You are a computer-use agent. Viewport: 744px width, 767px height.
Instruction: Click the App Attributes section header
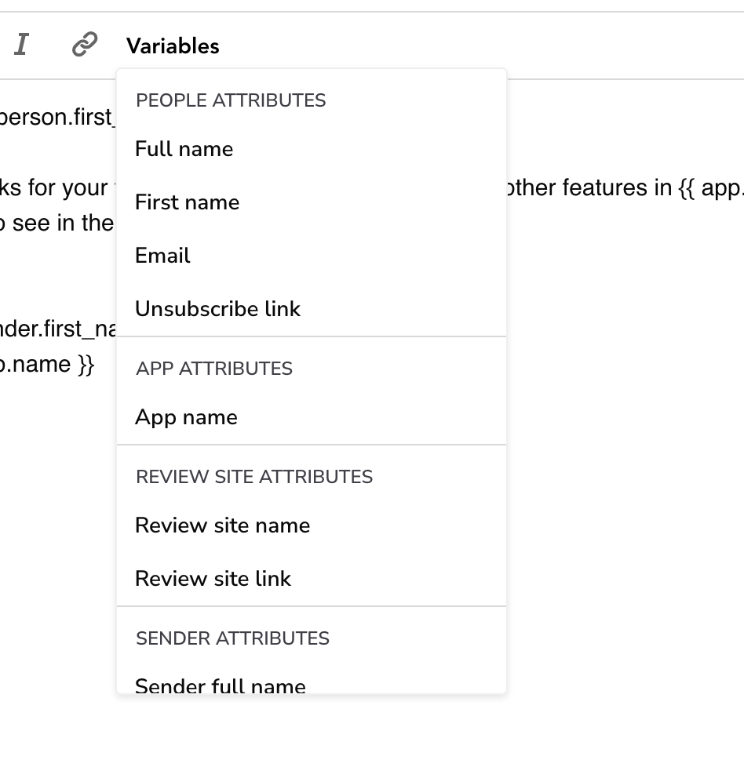(x=214, y=369)
